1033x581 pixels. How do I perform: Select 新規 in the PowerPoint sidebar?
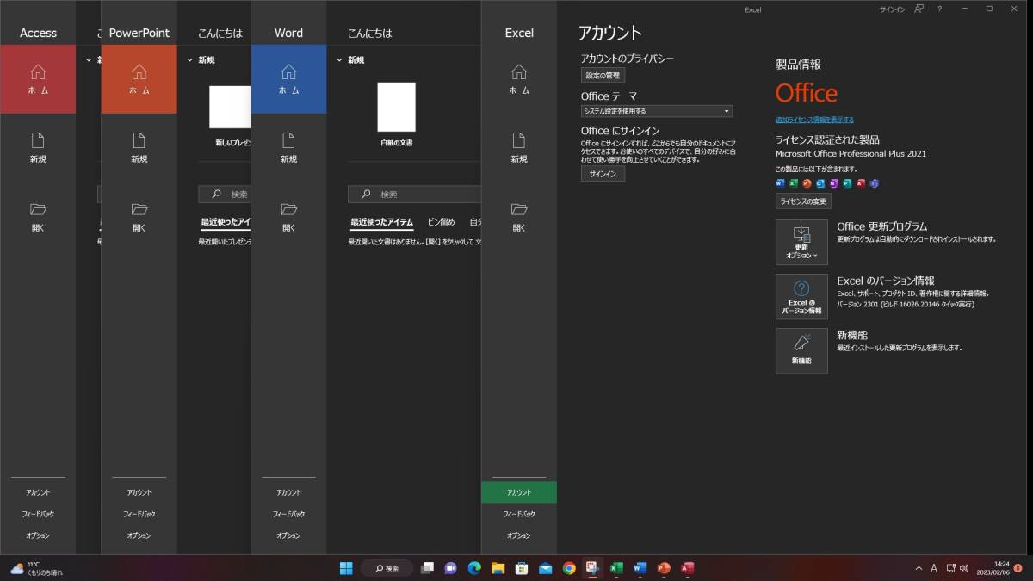tap(139, 148)
